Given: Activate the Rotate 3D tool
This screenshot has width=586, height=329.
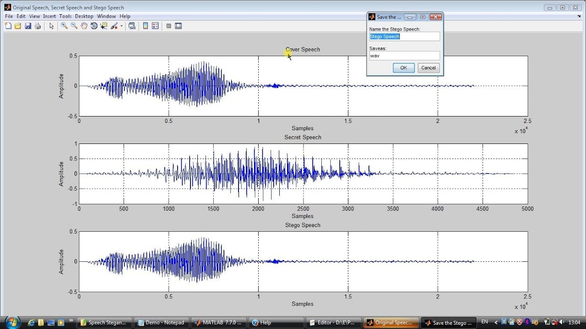Looking at the screenshot, I should 94,26.
